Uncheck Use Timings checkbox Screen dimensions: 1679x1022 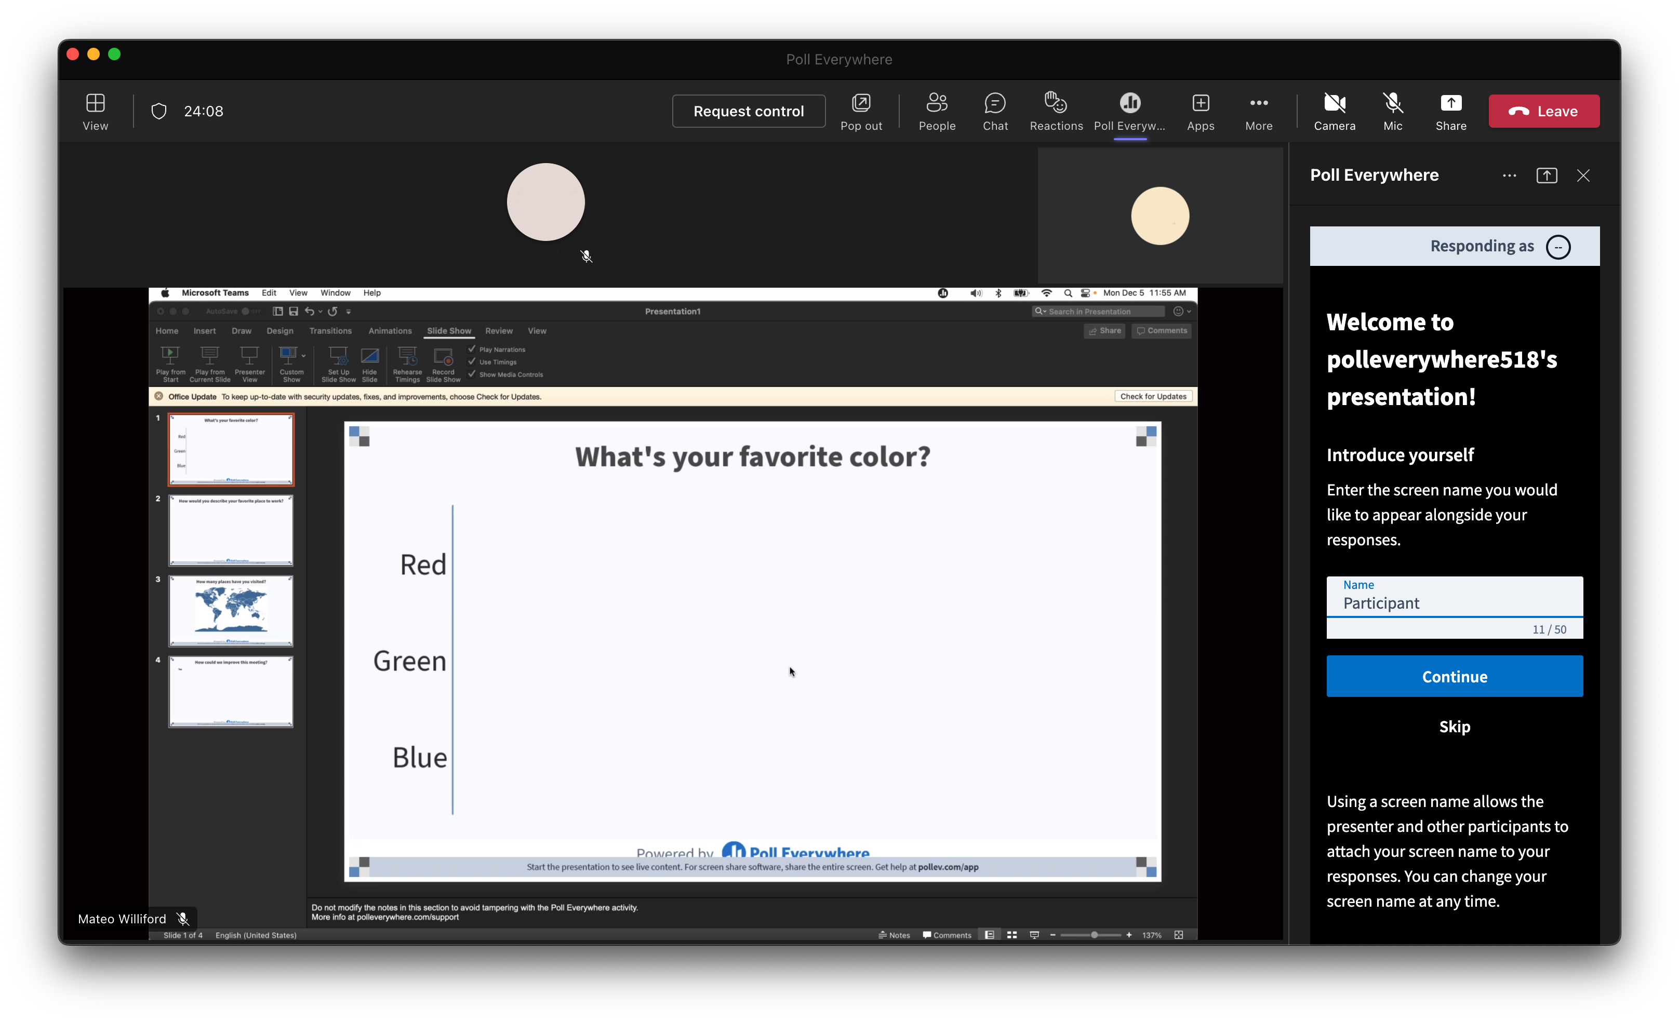coord(472,361)
